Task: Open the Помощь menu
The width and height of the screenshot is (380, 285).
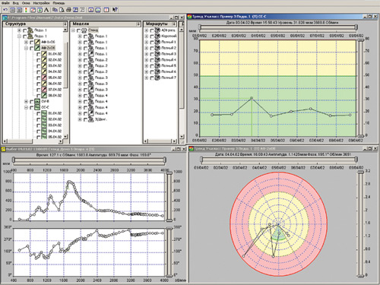Action: click(x=59, y=3)
